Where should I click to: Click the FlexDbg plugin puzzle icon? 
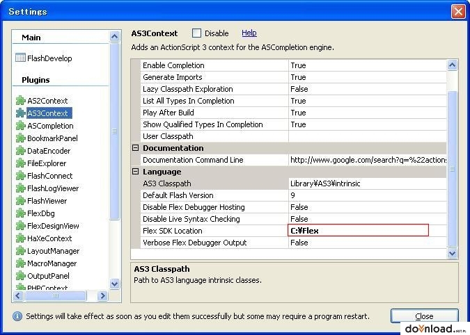[x=20, y=213]
